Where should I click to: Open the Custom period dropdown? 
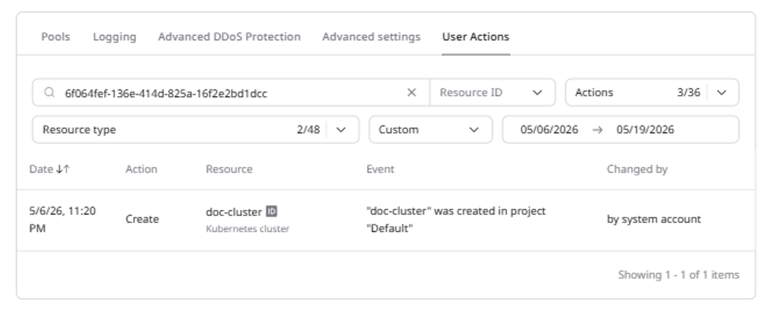430,130
